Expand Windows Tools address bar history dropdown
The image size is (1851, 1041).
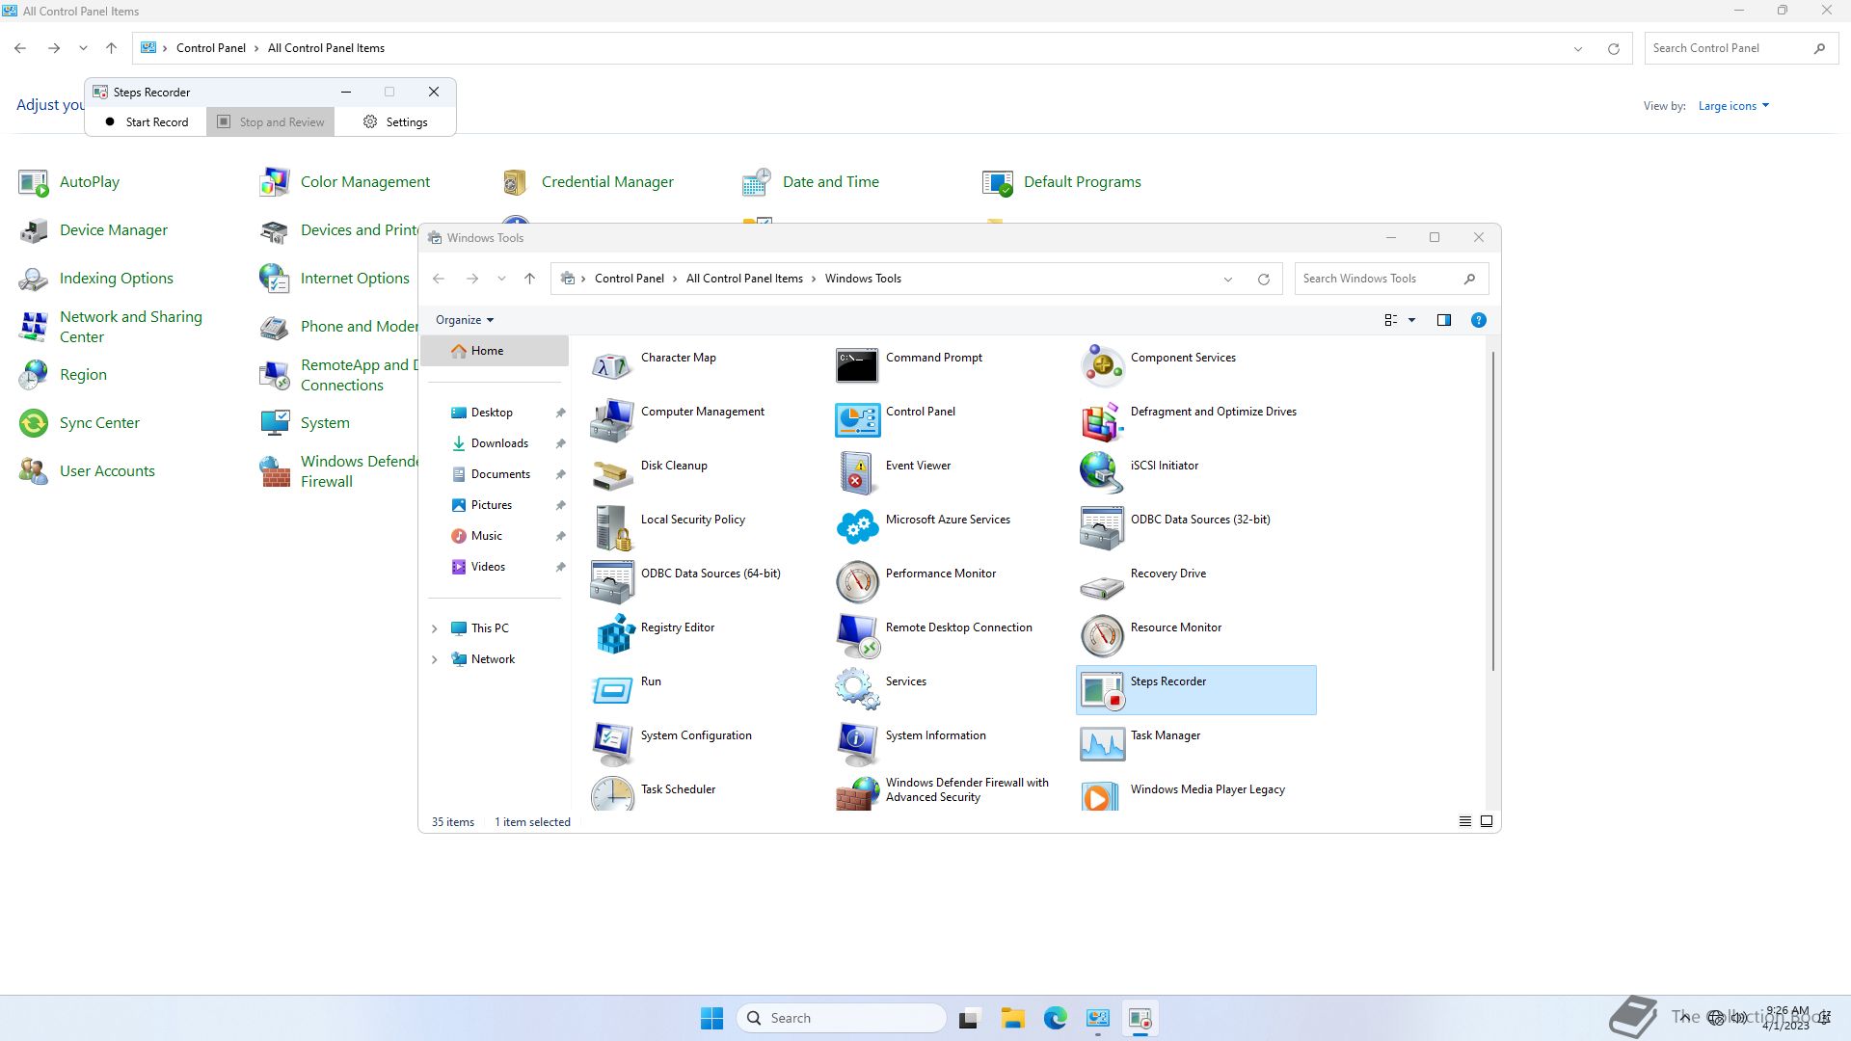tap(1227, 279)
